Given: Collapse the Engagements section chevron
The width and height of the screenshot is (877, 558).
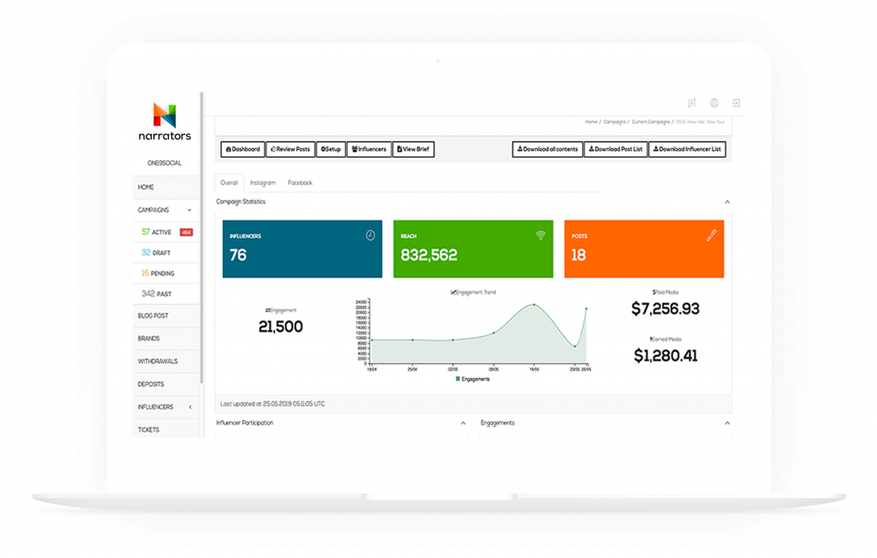Looking at the screenshot, I should pyautogui.click(x=727, y=424).
